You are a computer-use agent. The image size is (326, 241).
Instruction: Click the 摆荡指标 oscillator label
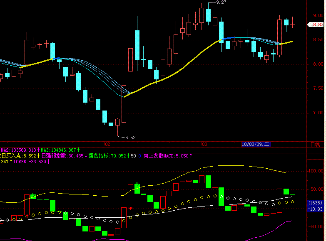point(109,156)
